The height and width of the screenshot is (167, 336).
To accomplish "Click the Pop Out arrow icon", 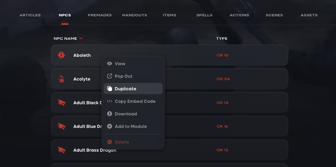I will pyautogui.click(x=110, y=76).
